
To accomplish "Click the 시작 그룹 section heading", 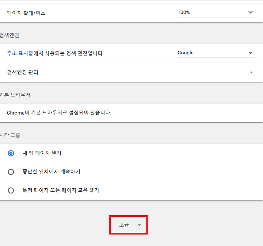I will [x=10, y=135].
